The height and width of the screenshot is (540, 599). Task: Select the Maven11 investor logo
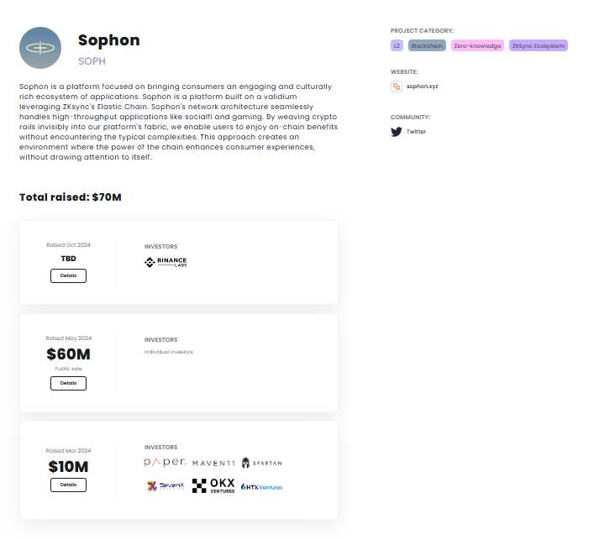(x=213, y=464)
